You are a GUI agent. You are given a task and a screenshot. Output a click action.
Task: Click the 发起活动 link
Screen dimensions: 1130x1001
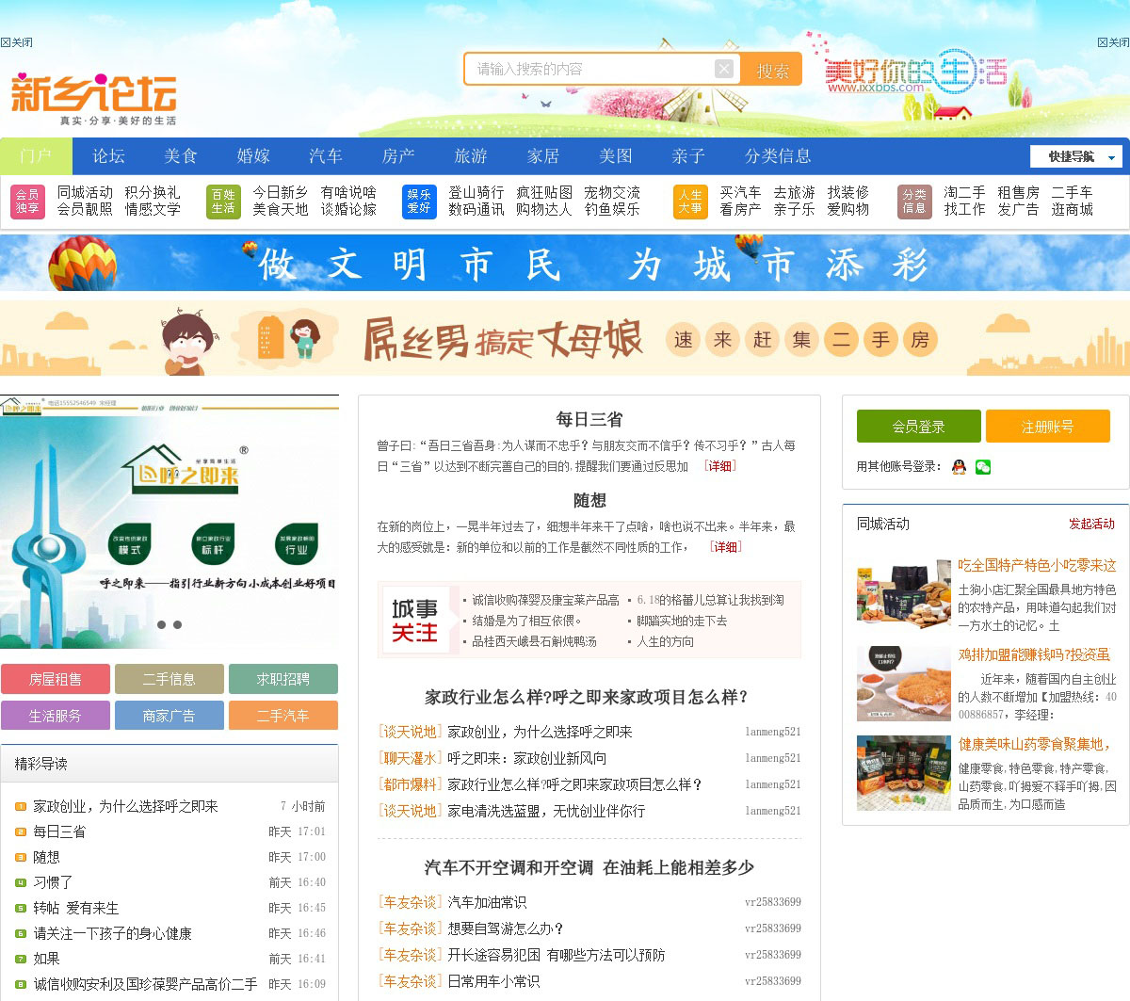(1091, 524)
